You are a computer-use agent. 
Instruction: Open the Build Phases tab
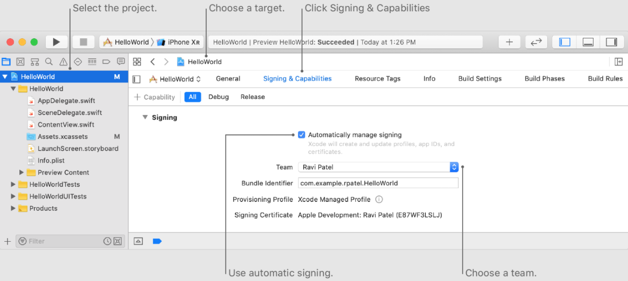544,79
